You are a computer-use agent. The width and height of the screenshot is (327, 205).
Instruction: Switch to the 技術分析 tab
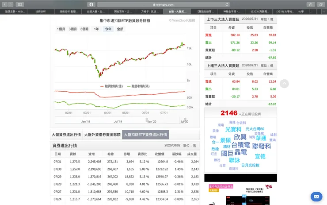click(41, 12)
